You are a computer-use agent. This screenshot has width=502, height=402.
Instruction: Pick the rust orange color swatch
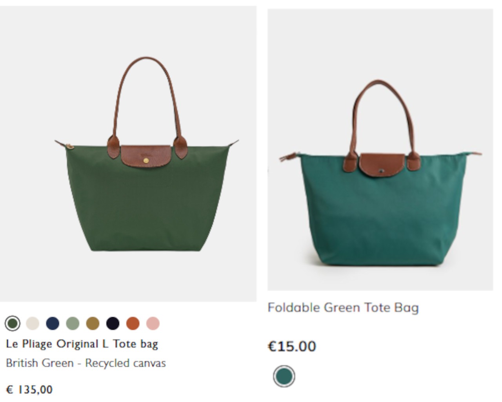pos(133,323)
